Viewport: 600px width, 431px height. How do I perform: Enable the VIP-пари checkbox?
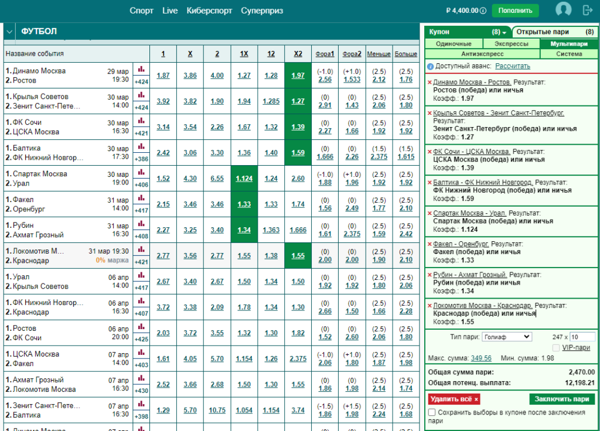(555, 348)
